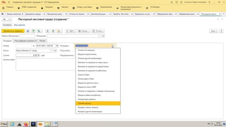226x127 pixels.
Task: Choose Выдача подотчетнику operation
Action: tap(98, 54)
